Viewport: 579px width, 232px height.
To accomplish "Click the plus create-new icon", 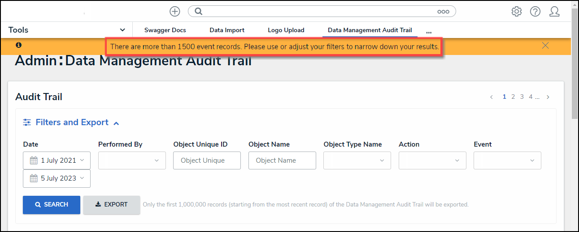I will [x=175, y=12].
